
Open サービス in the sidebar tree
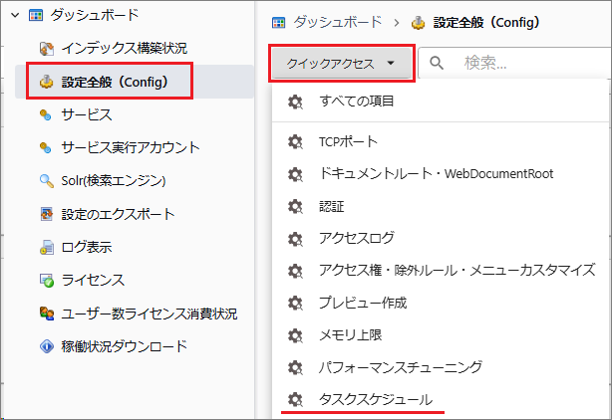click(86, 114)
